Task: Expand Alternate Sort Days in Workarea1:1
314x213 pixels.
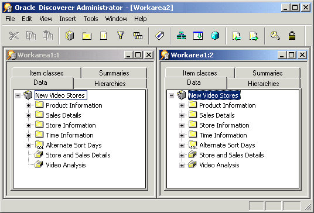Action: pyautogui.click(x=29, y=145)
